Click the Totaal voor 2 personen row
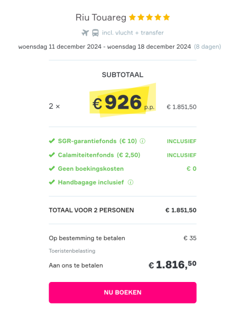Screen dimensions: 238x309 tap(123, 210)
